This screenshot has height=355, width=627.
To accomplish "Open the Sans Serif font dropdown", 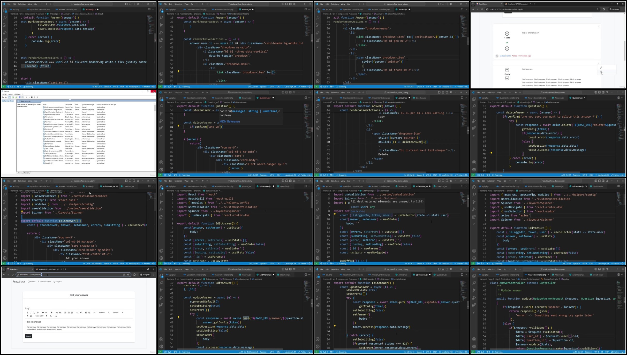I will pos(41,316).
